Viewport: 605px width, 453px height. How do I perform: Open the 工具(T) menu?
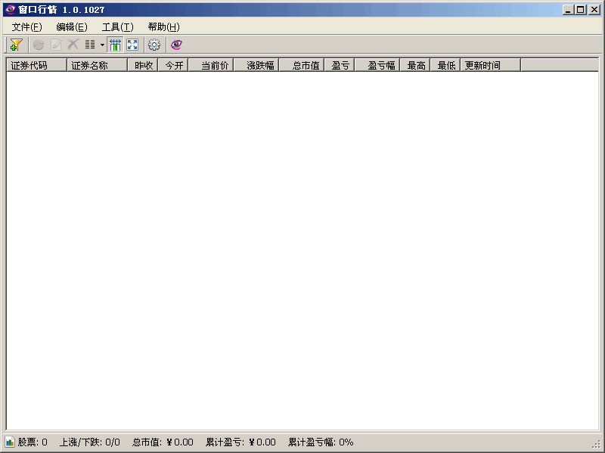point(117,26)
